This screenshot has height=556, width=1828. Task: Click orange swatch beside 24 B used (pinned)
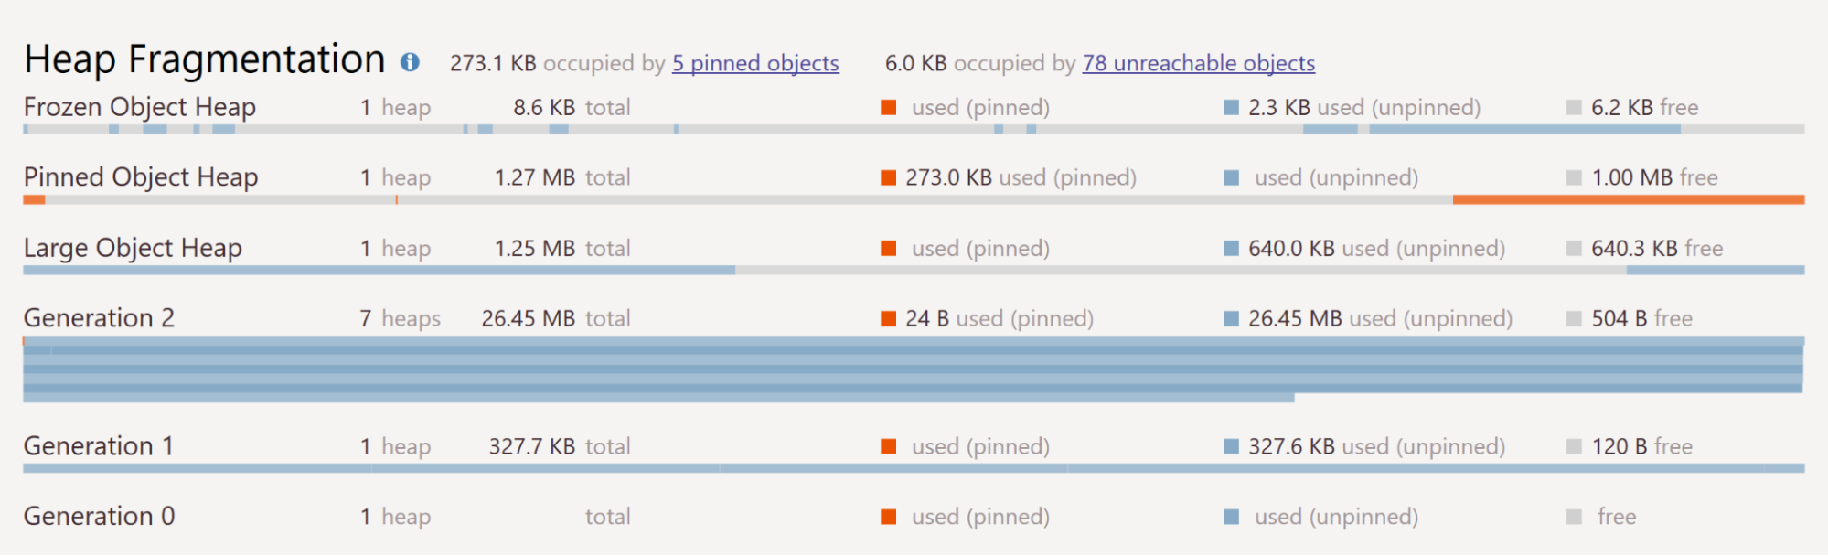click(x=888, y=318)
